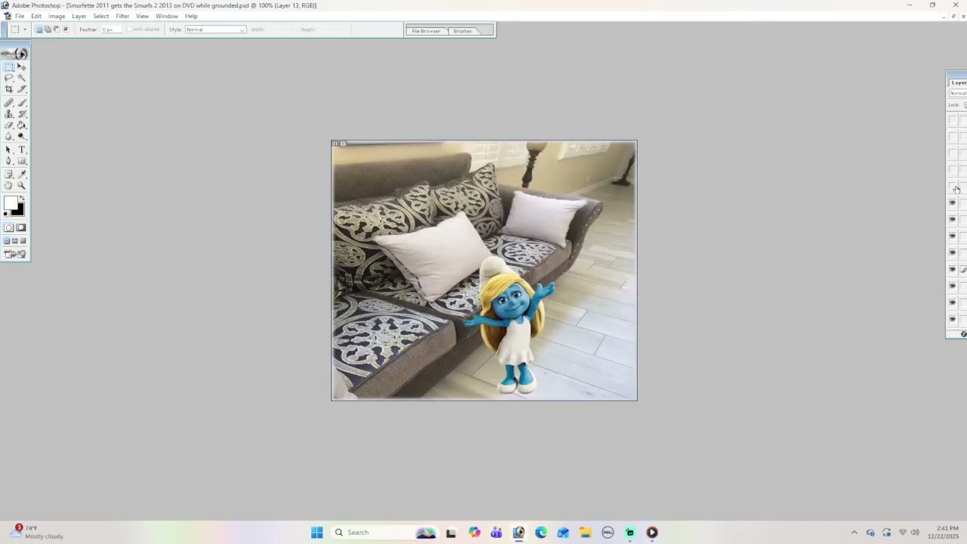This screenshot has height=544, width=967.
Task: Open the Window menu
Action: pyautogui.click(x=167, y=16)
